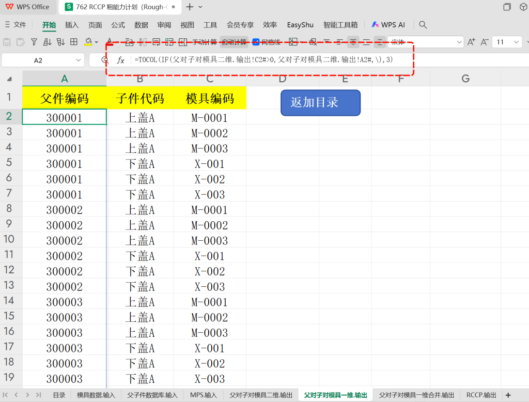Select column G header
Image resolution: width=529 pixels, height=402 pixels.
coord(465,79)
